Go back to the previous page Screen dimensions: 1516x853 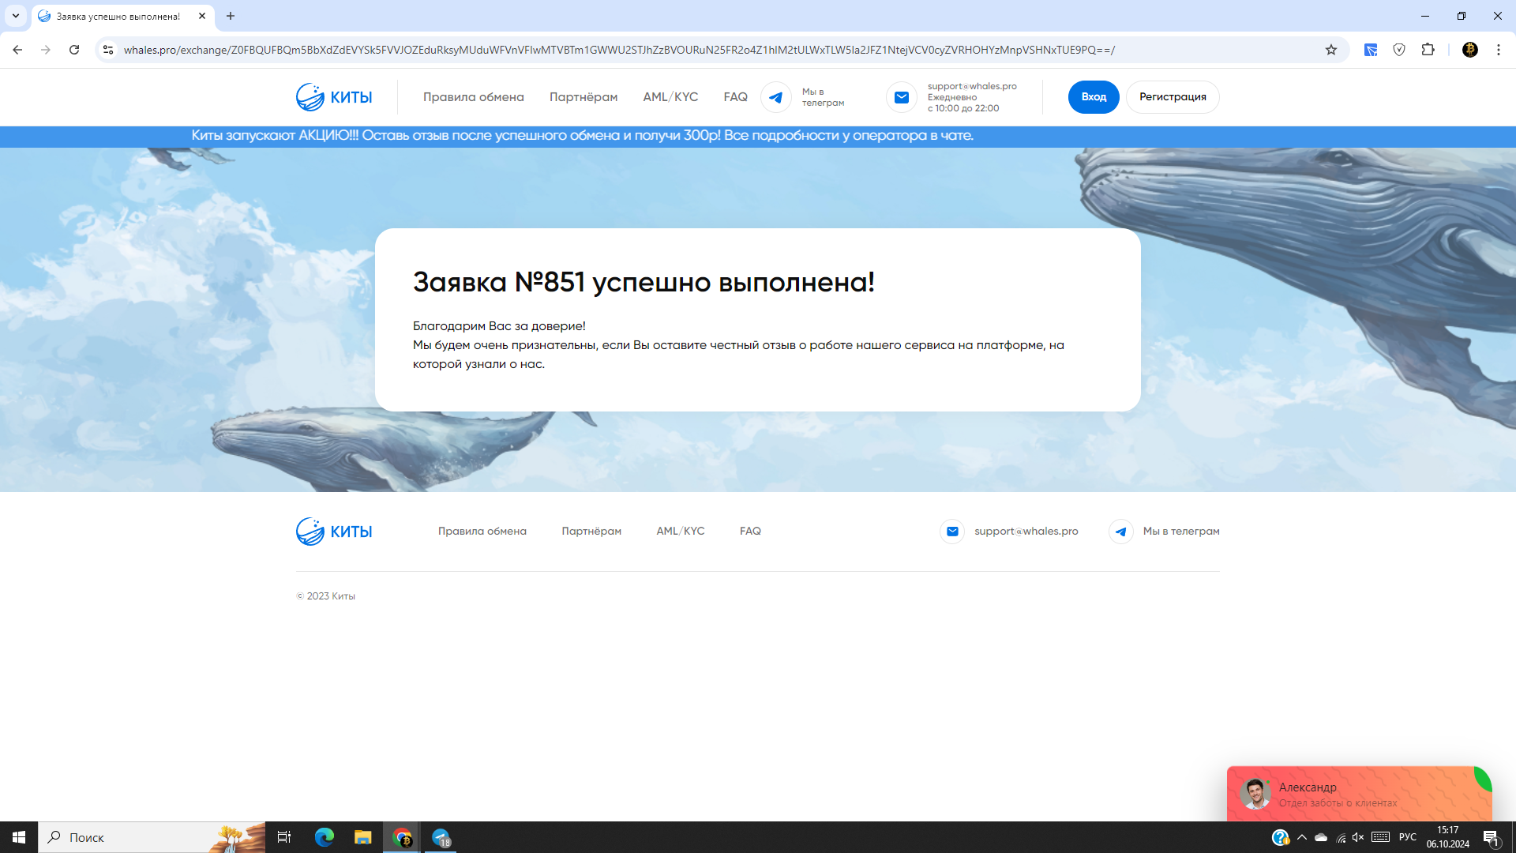17,50
